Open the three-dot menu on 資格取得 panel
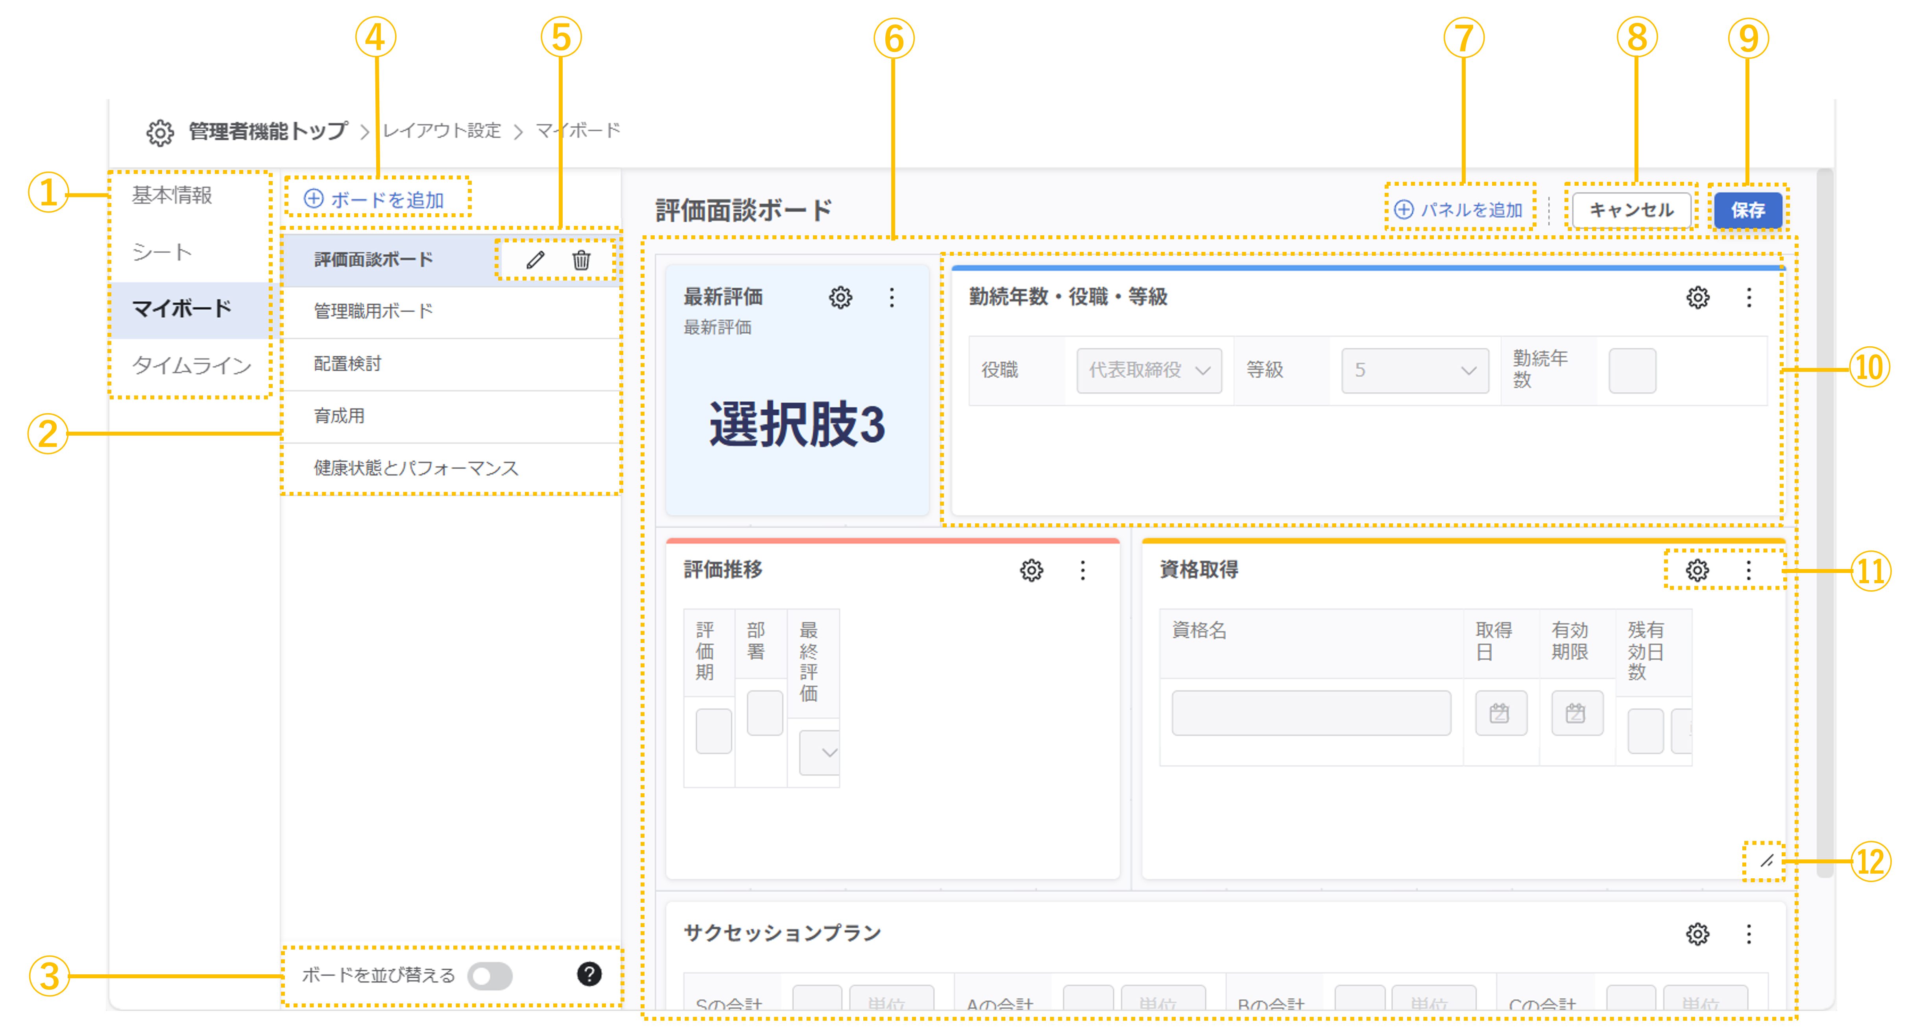The width and height of the screenshot is (1919, 1031). (x=1748, y=570)
